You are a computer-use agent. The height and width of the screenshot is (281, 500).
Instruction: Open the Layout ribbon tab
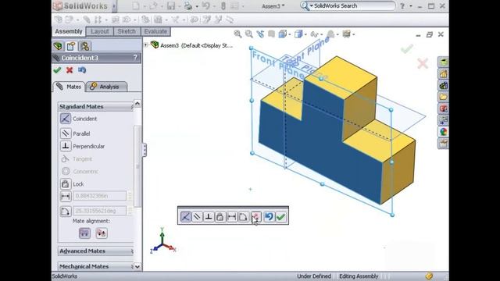tap(100, 31)
